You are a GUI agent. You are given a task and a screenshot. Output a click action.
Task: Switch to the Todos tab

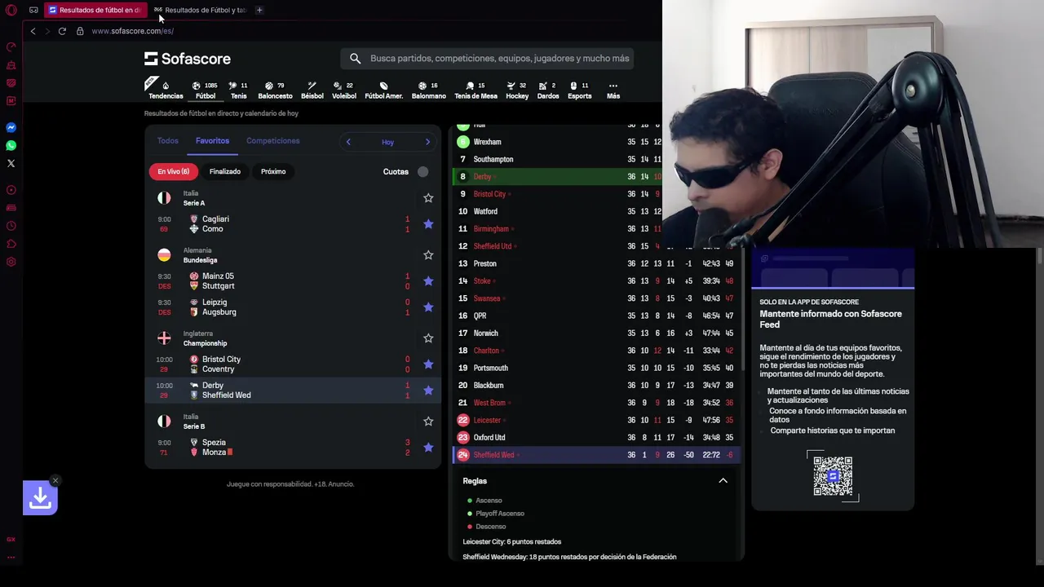pos(168,141)
